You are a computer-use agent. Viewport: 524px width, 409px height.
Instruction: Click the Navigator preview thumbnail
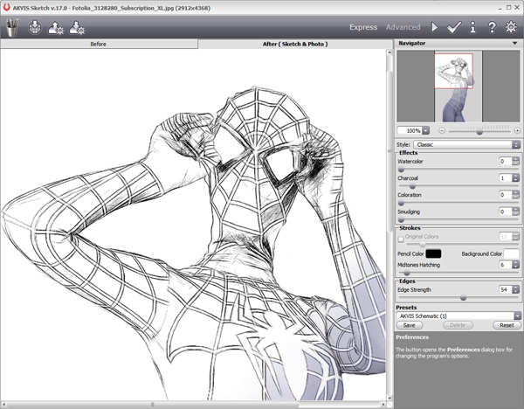458,87
